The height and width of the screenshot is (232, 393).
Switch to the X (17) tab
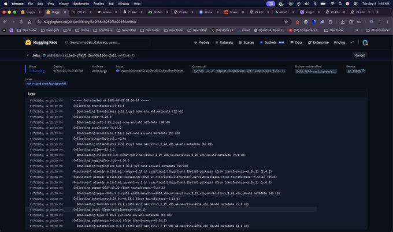pos(81,12)
